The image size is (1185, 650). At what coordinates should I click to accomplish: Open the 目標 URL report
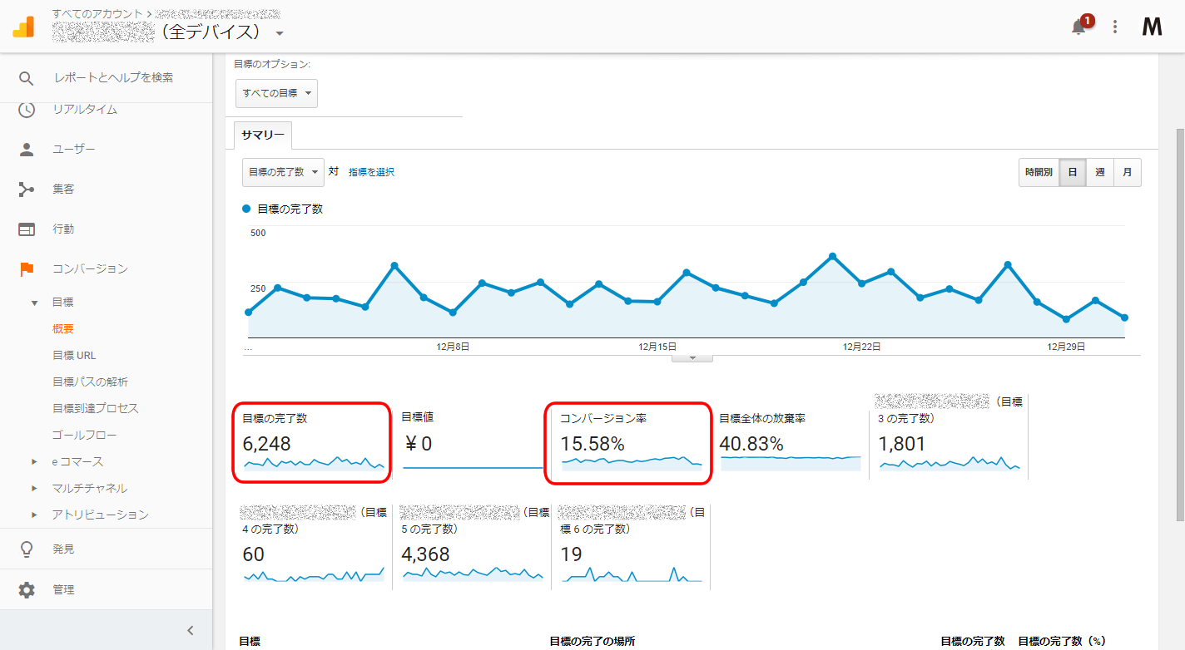pos(74,355)
